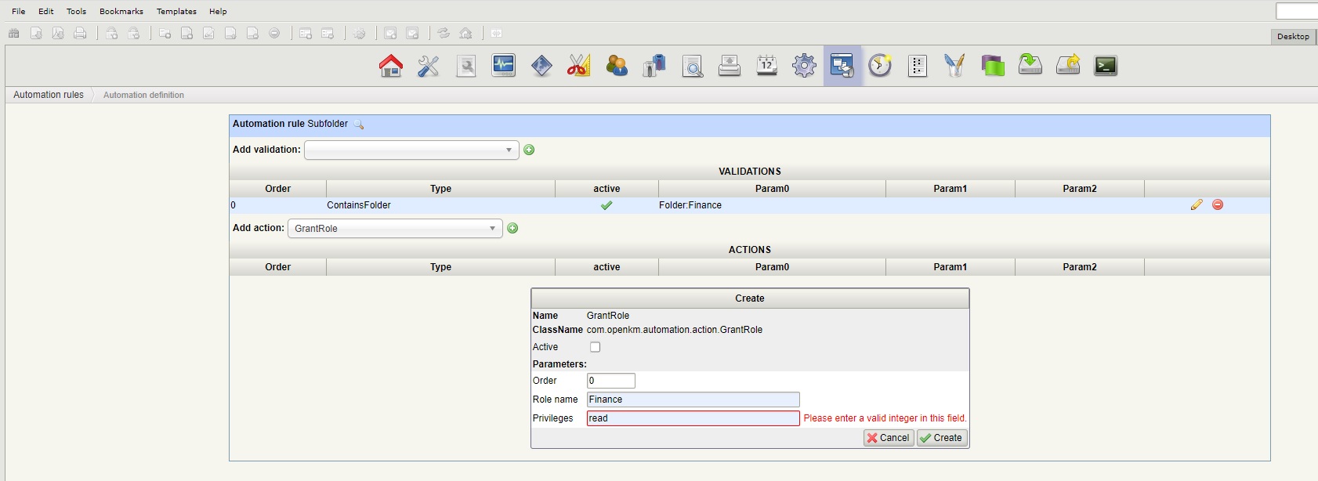Open the Bookmarks menu

[x=121, y=11]
